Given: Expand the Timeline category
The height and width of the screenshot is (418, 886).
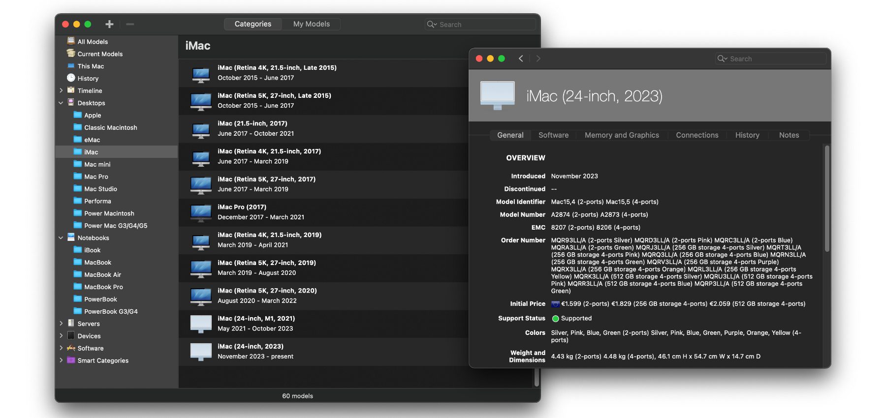Looking at the screenshot, I should (x=61, y=90).
